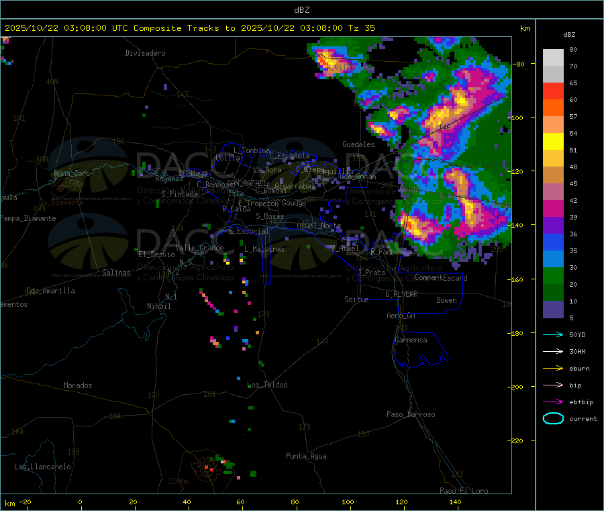Click the 'Valle_Grande' map label
The height and width of the screenshot is (511, 604).
click(199, 248)
